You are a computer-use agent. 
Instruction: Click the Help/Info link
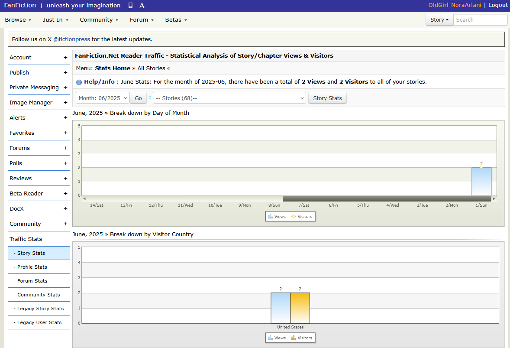[99, 82]
